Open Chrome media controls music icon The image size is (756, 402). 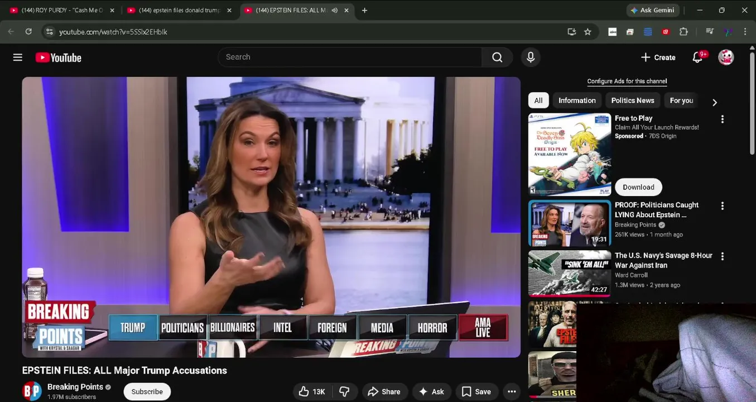point(710,32)
